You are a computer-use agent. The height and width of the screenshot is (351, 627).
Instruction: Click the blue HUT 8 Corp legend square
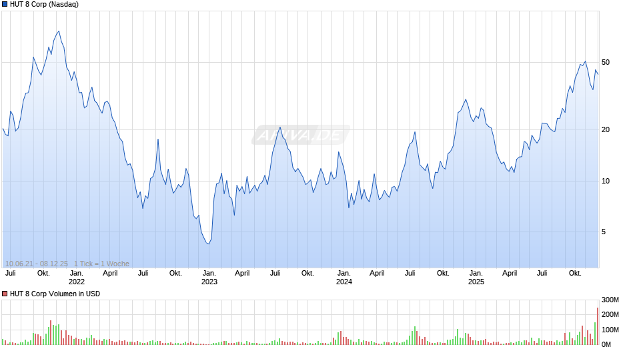pos(5,5)
